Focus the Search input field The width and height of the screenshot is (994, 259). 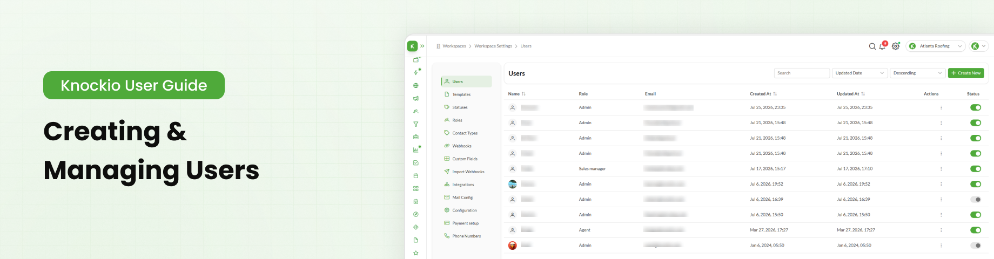[802, 73]
